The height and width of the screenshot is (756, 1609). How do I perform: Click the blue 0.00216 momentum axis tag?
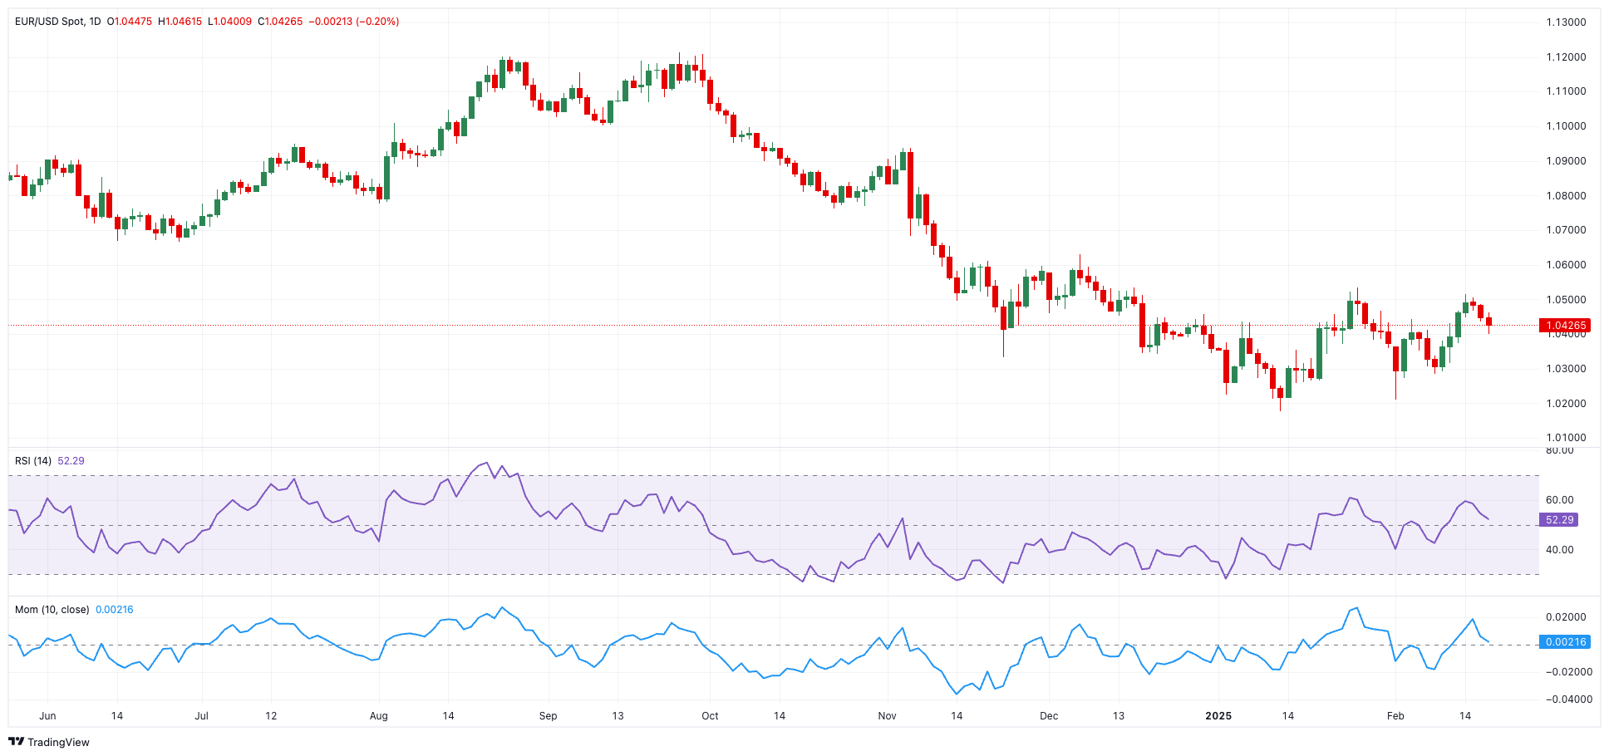click(1566, 642)
